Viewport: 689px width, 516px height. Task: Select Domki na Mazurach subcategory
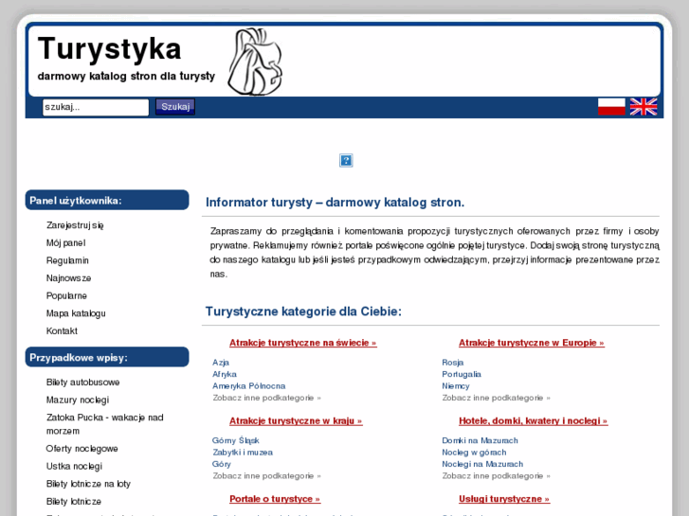coord(480,440)
